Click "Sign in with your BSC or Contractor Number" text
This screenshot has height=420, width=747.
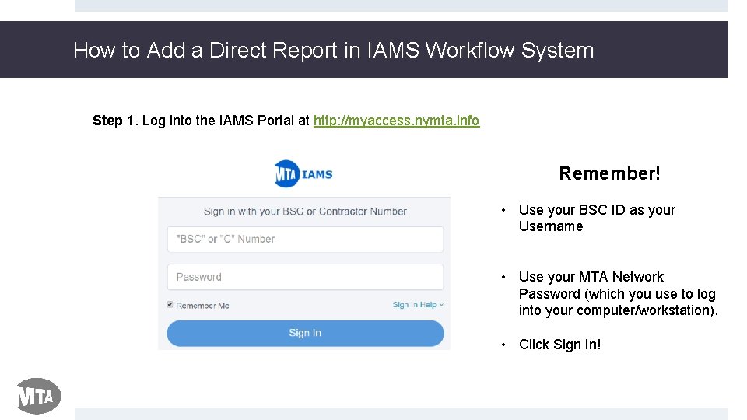point(305,212)
